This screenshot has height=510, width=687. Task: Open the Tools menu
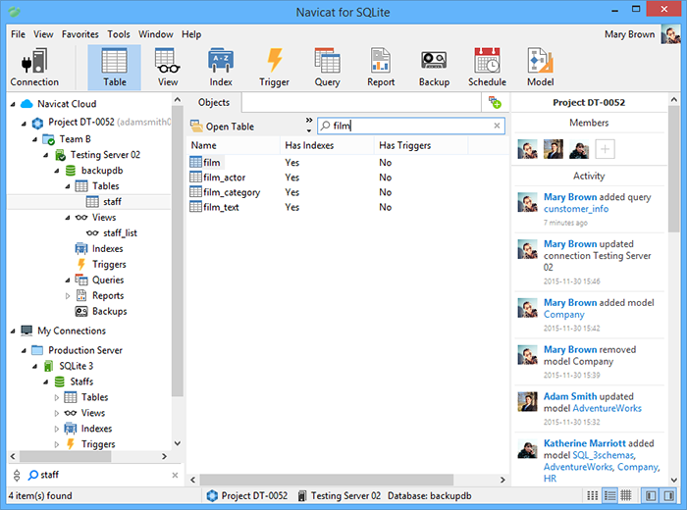[119, 34]
